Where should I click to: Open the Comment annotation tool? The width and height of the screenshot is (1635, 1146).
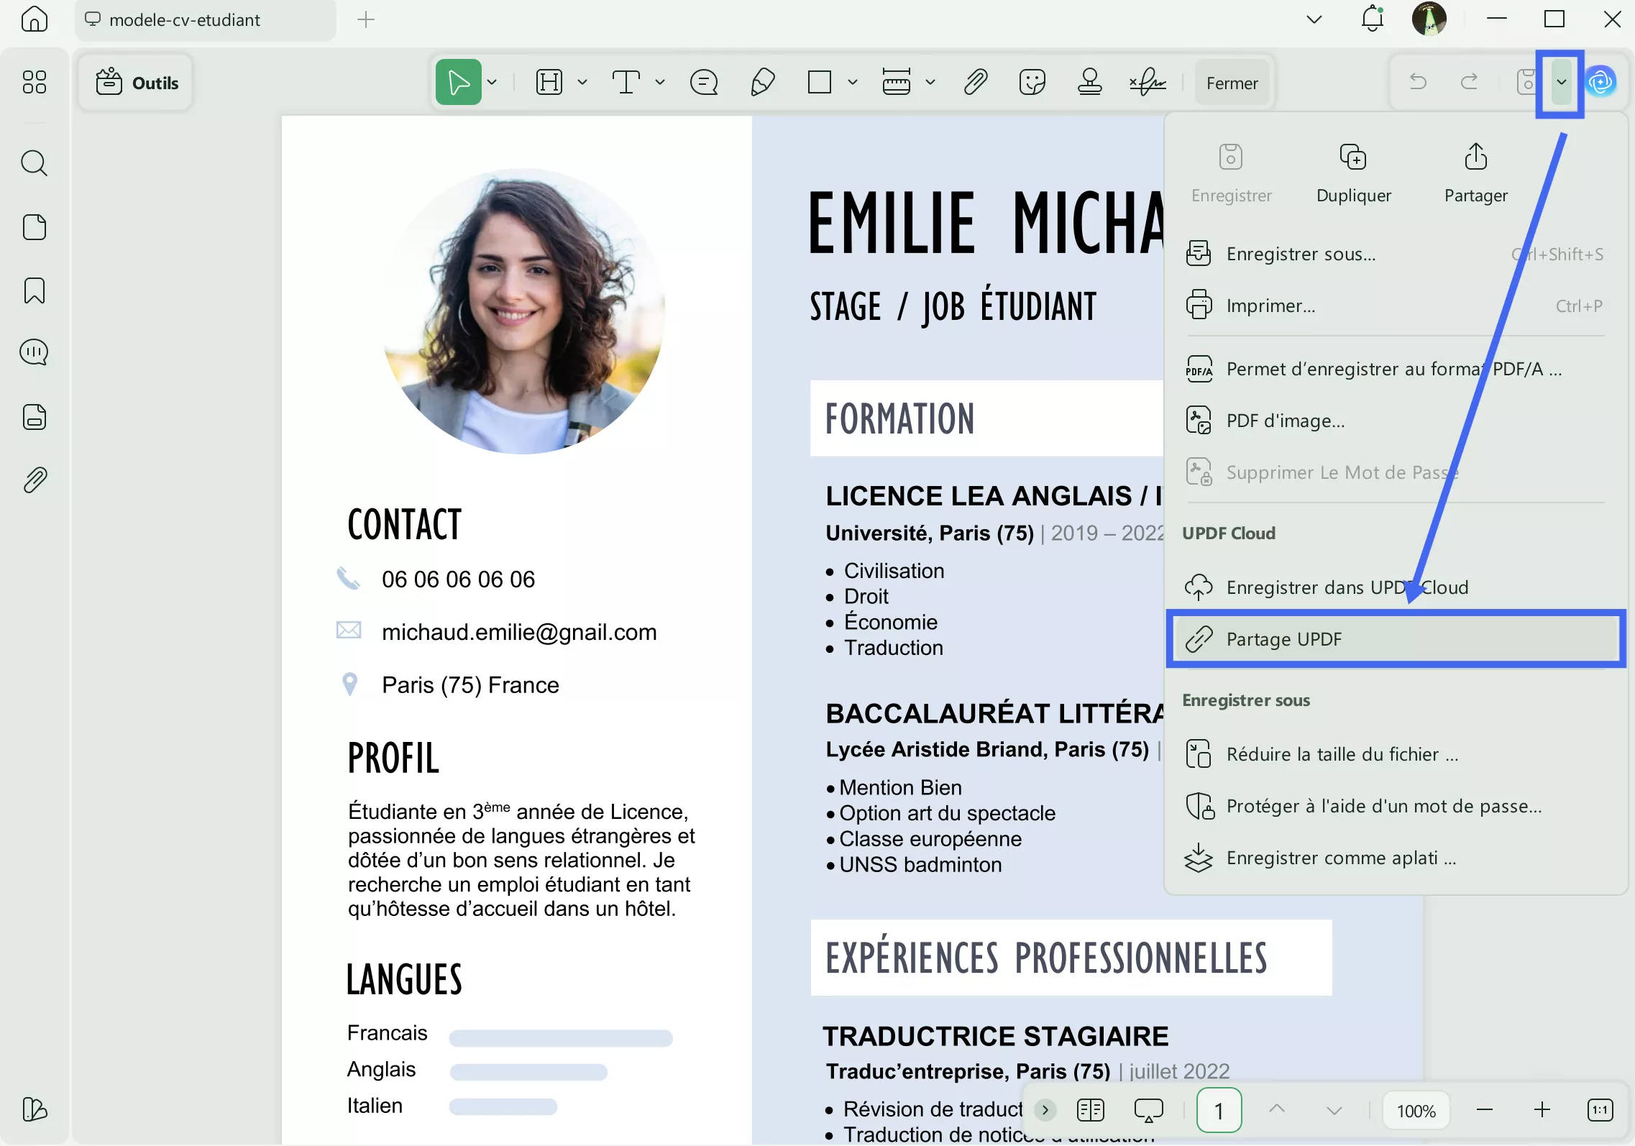703,82
